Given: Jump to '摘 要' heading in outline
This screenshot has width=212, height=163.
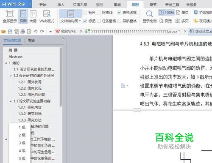Looking at the screenshot, I should (13, 50).
